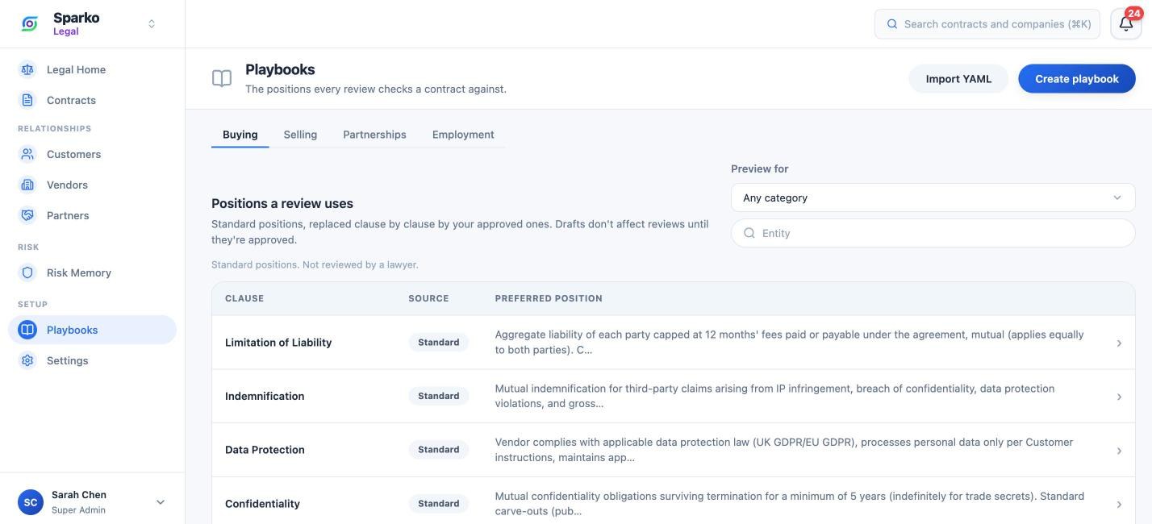Click the Standard badge in Confidentiality row
1152x524 pixels.
[x=438, y=504]
